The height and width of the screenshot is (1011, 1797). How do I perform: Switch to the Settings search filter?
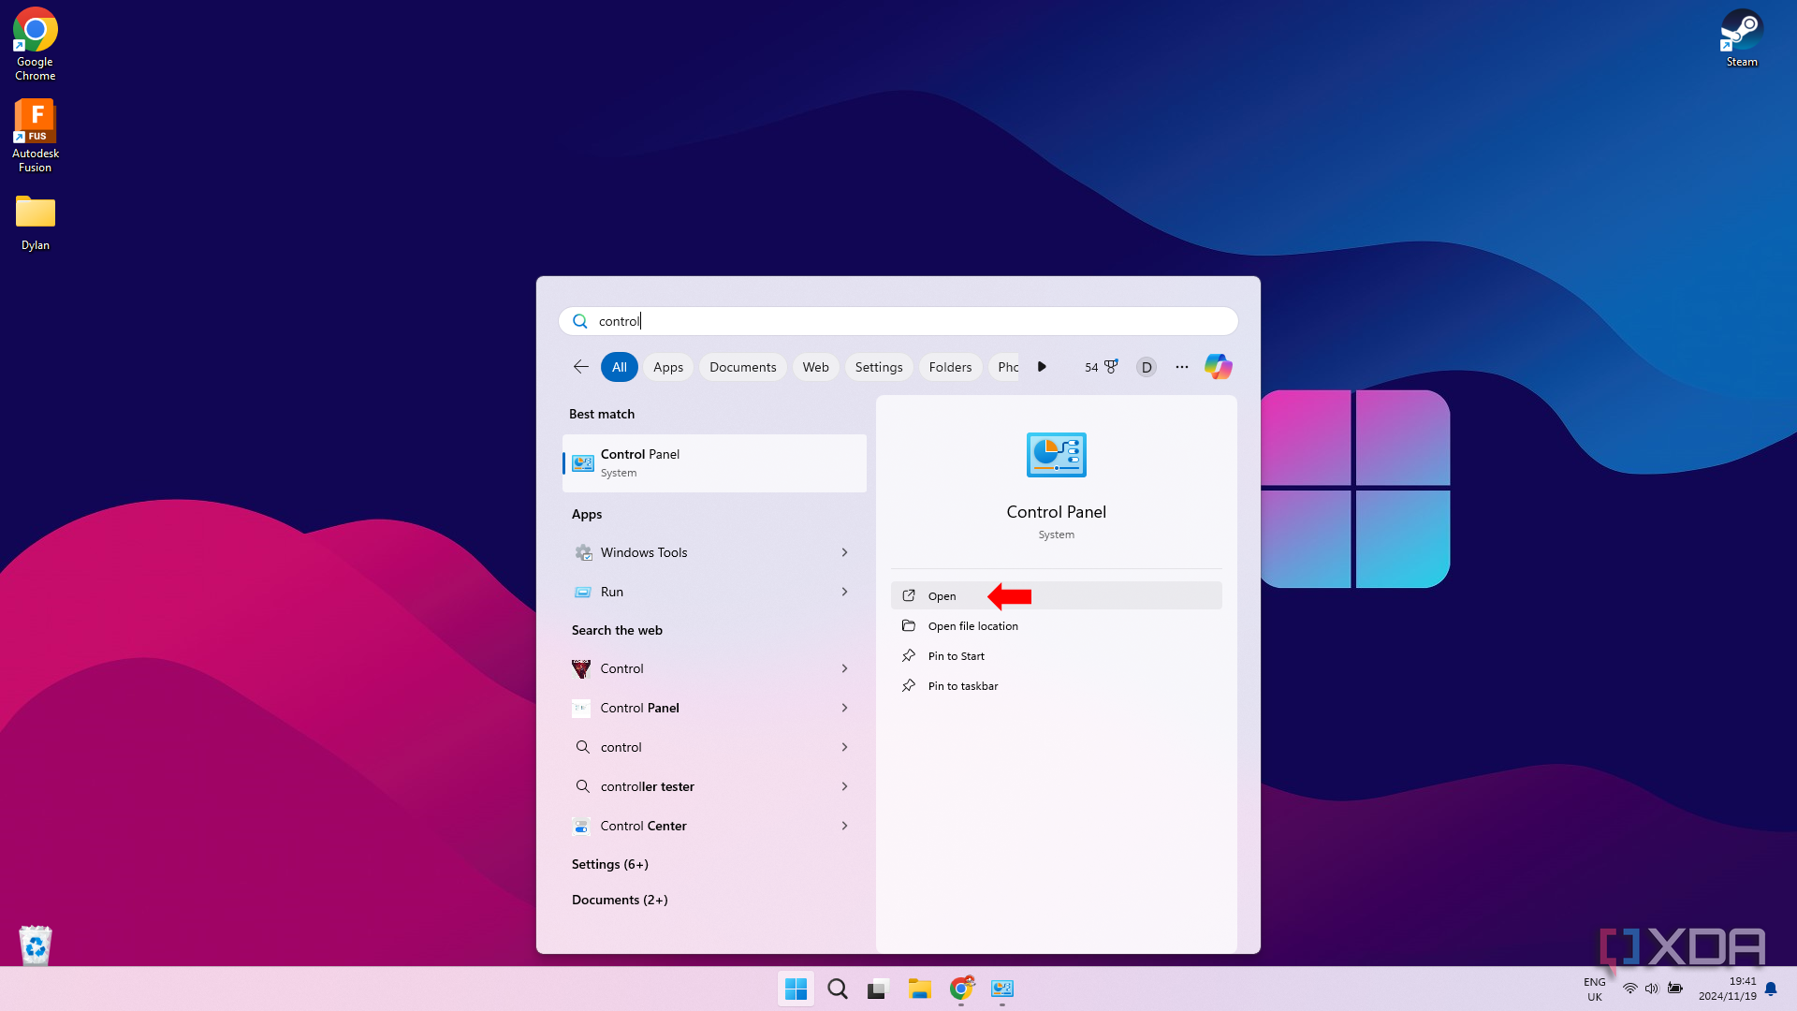pos(878,366)
